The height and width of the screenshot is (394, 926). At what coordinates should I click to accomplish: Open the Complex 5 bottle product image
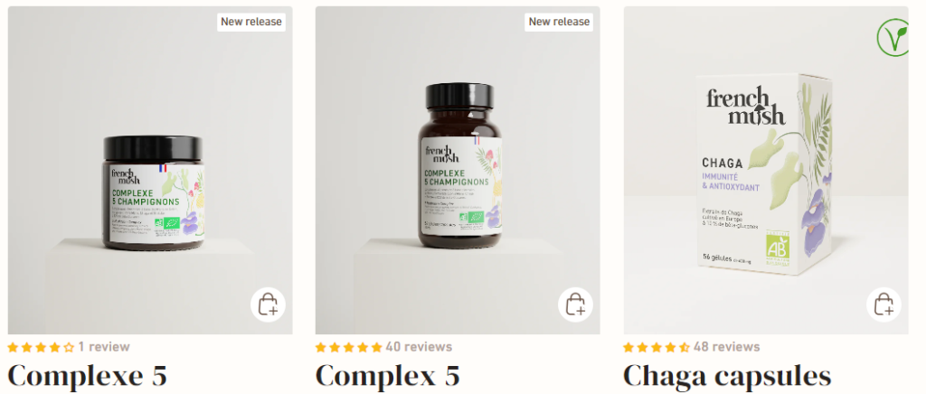[458, 170]
